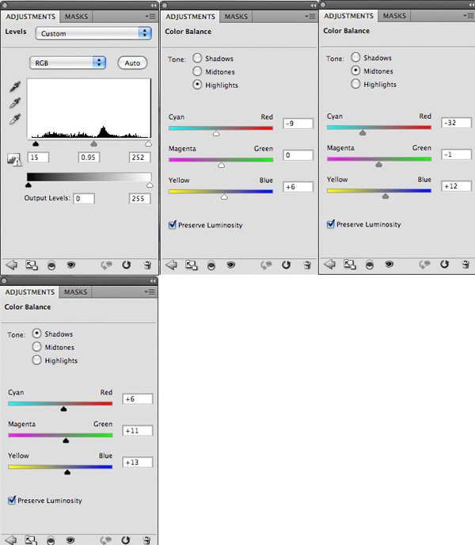
Task: Collapse the Highlights Color Balance panel with double-arrow
Action: point(313,6)
